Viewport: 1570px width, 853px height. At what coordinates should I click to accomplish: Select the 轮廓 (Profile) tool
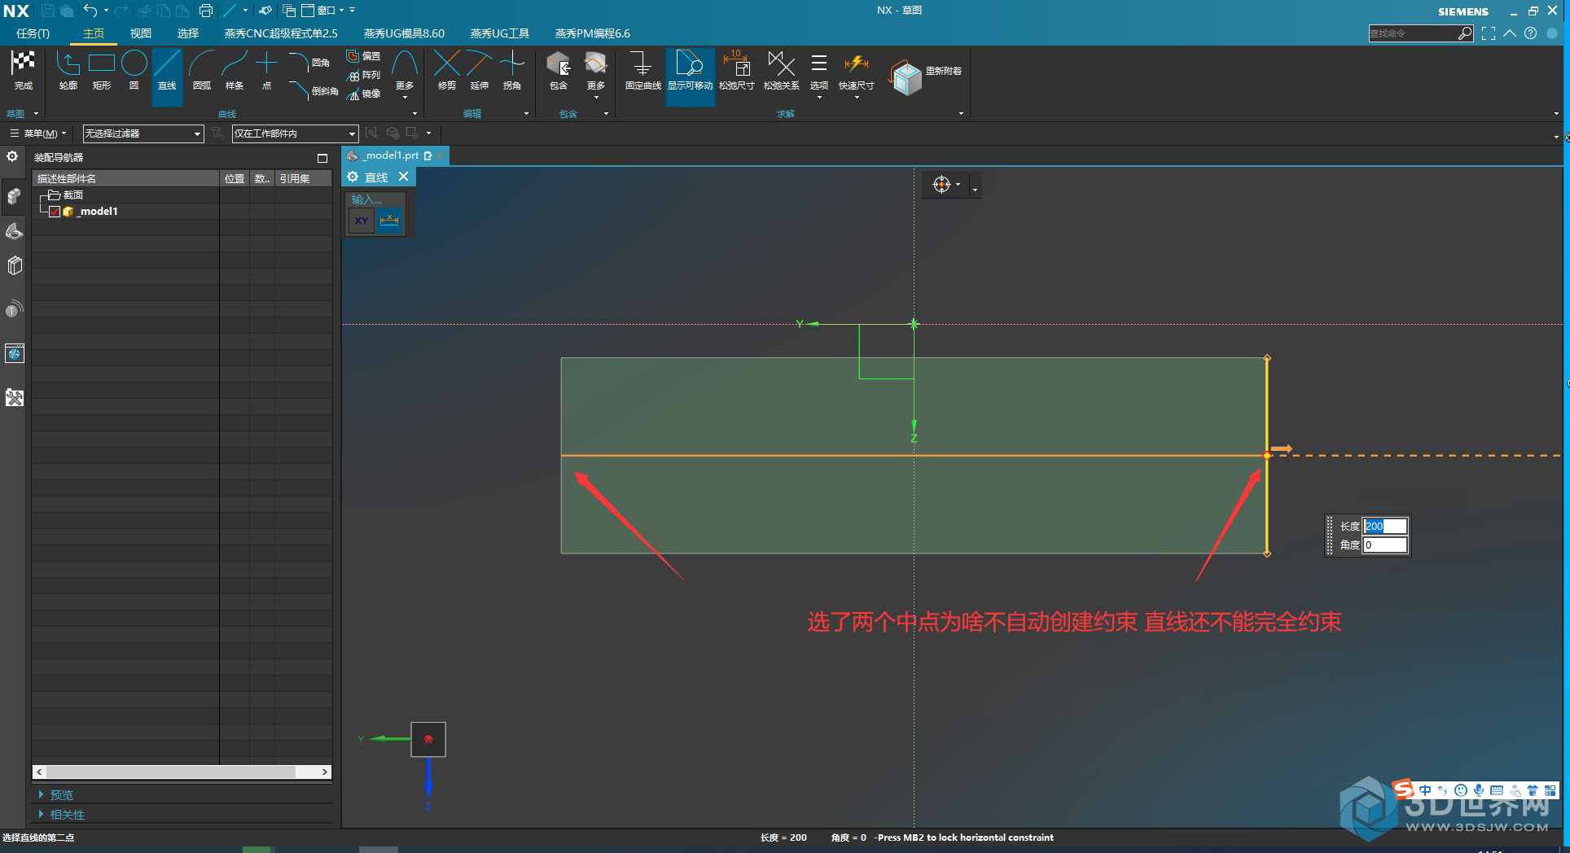coord(68,70)
